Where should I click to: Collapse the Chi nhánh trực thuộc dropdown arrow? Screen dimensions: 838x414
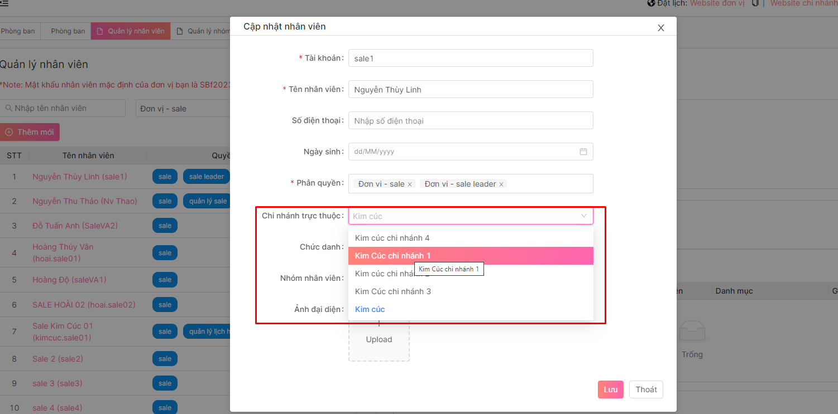(x=583, y=216)
